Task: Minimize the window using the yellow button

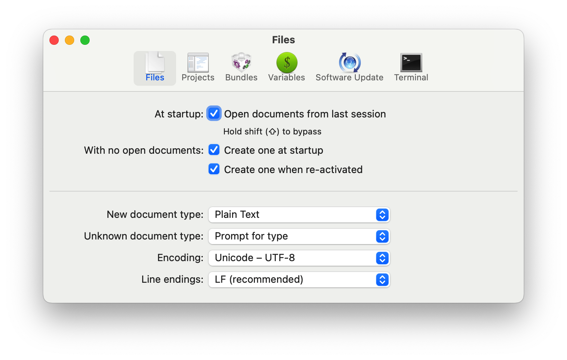Action: tap(70, 40)
